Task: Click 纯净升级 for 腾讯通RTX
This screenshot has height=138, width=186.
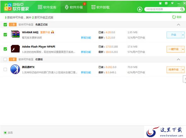Action: 174,70
